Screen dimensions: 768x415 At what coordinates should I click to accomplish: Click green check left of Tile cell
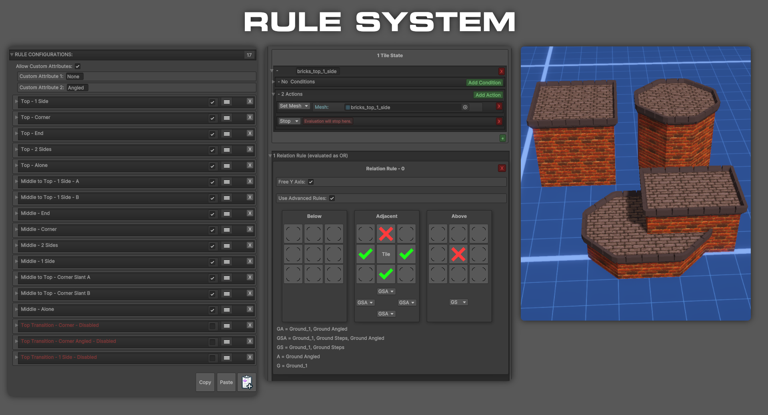click(366, 254)
